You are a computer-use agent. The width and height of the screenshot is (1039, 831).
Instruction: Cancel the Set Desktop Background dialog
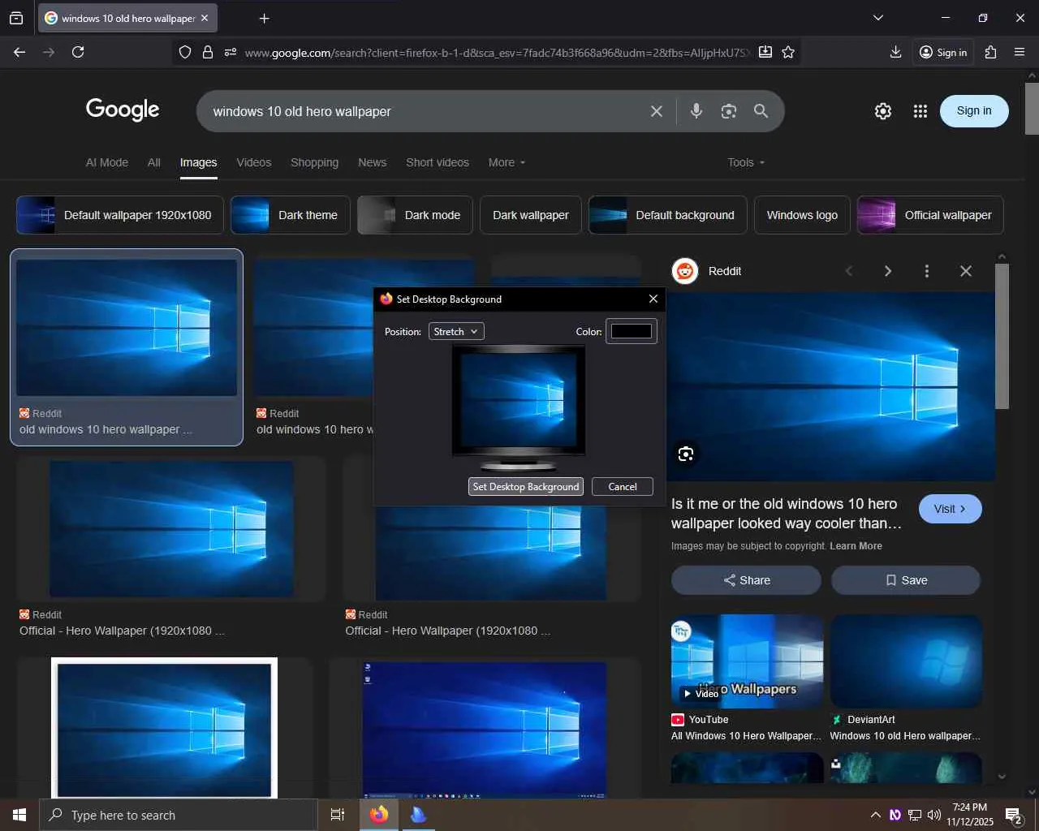tap(623, 487)
